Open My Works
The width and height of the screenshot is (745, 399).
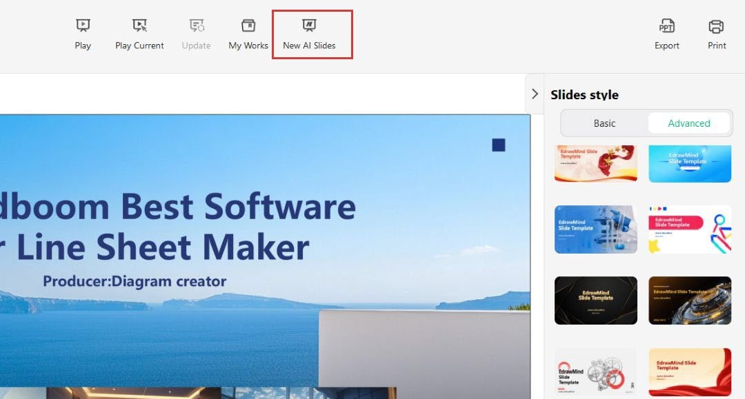(x=248, y=34)
